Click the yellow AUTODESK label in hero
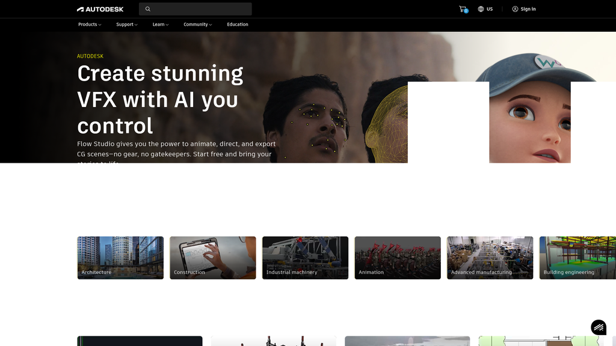This screenshot has width=616, height=346. (x=90, y=56)
